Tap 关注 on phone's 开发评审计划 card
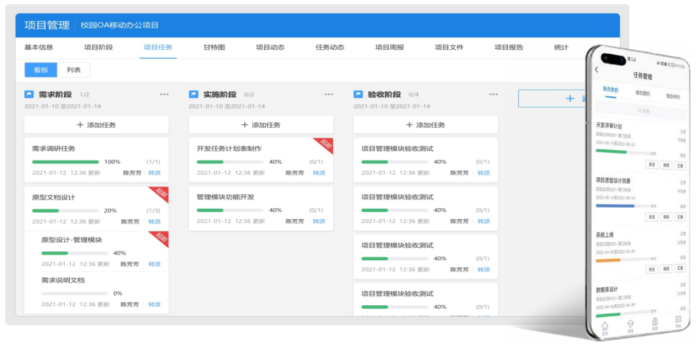 (652, 164)
